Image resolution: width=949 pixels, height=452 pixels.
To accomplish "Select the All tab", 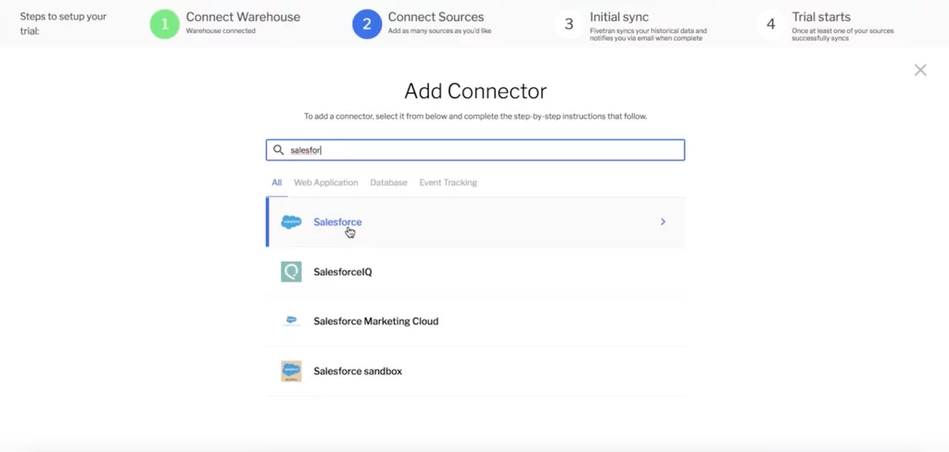I will 276,182.
